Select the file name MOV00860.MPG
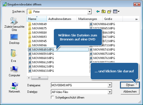The width and height of the screenshot is (143, 105). click(x=43, y=58)
